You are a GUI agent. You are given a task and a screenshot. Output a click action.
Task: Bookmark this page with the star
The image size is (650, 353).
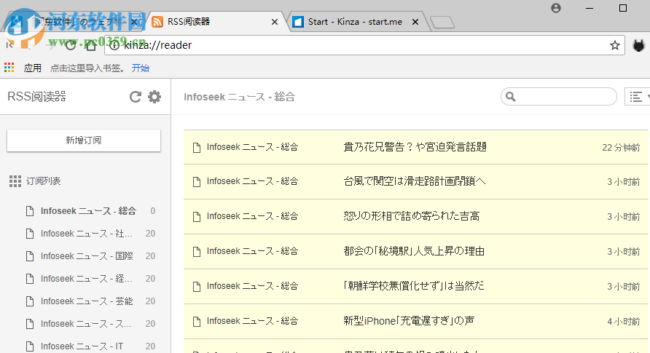point(615,45)
